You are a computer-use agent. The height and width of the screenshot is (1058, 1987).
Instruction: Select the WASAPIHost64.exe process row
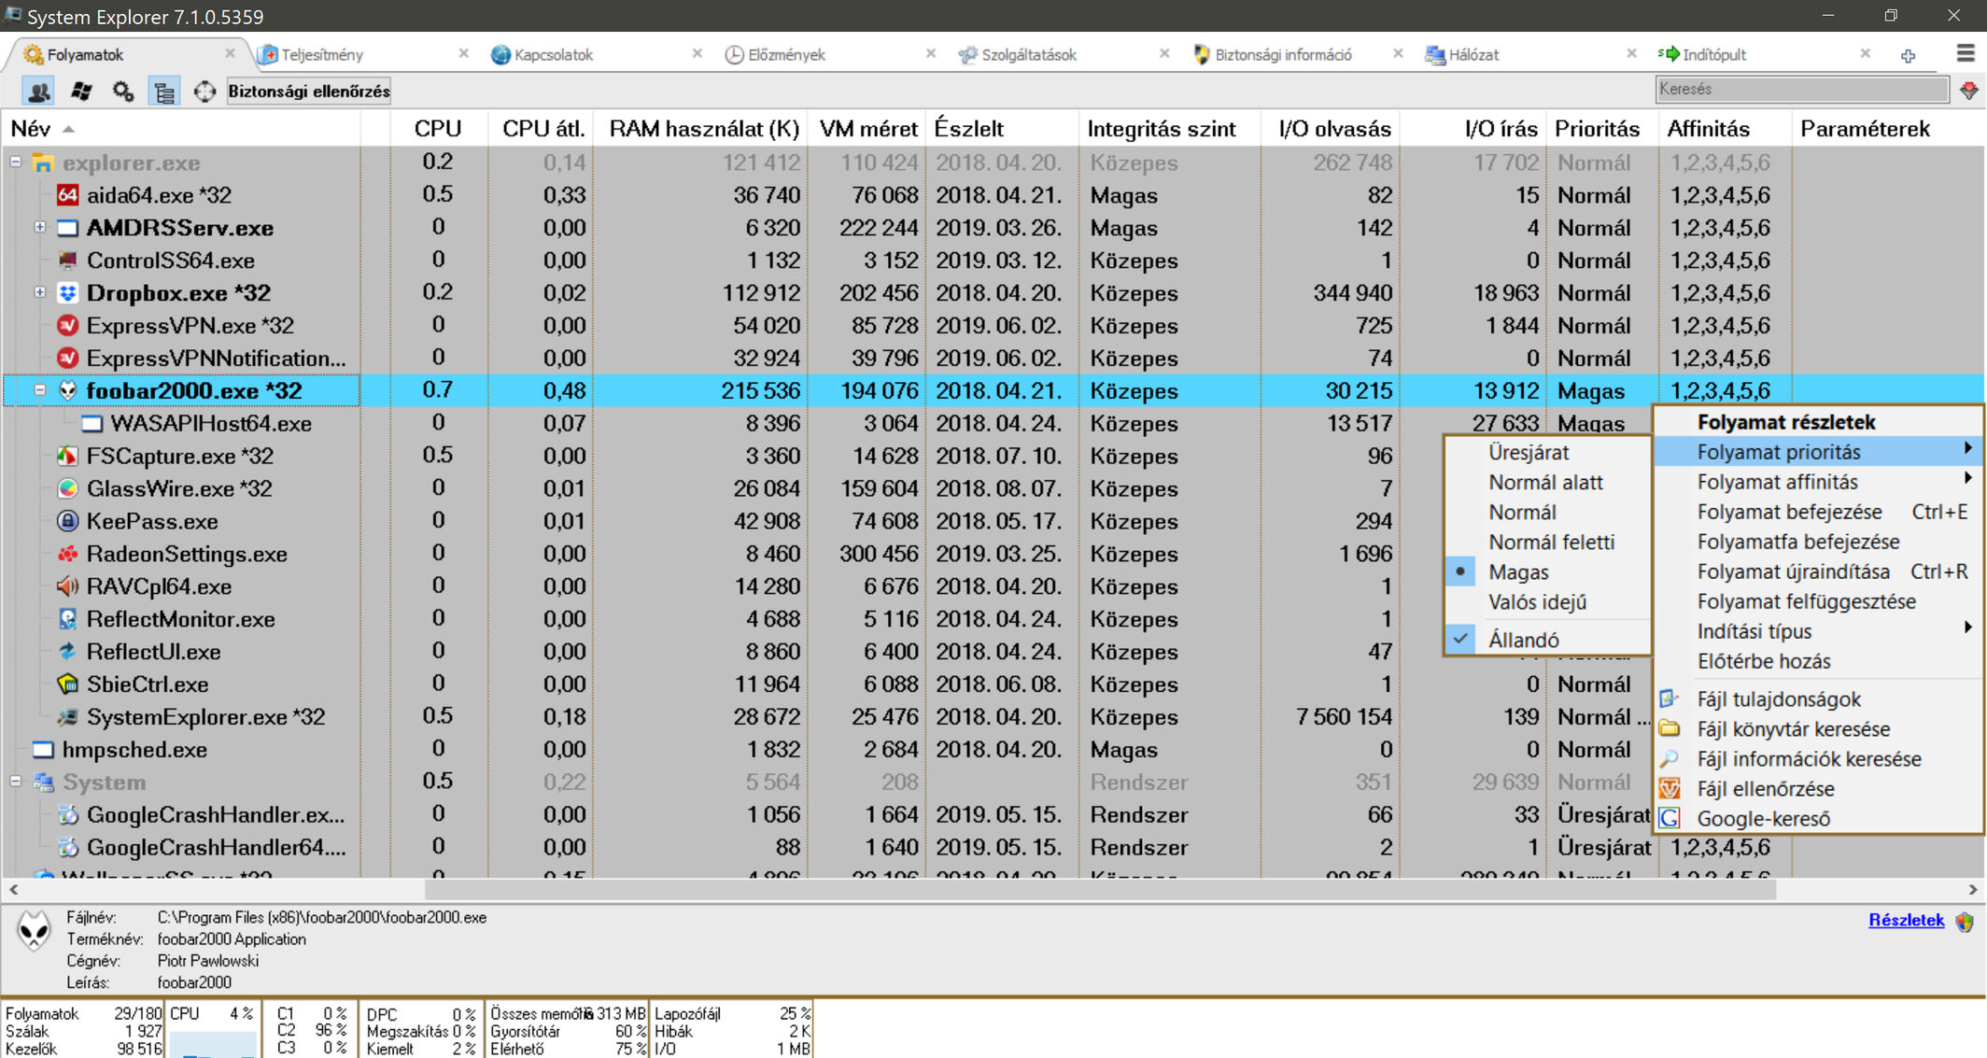[x=993, y=423]
